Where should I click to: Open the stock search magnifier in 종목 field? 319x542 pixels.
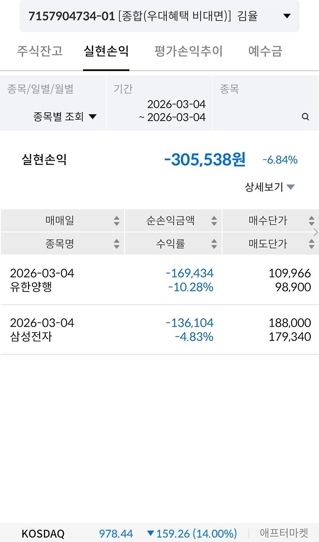point(305,117)
